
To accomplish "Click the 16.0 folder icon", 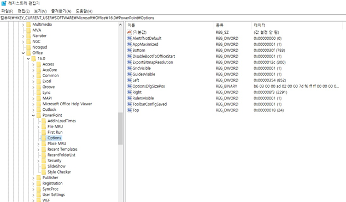I will coord(34,58).
